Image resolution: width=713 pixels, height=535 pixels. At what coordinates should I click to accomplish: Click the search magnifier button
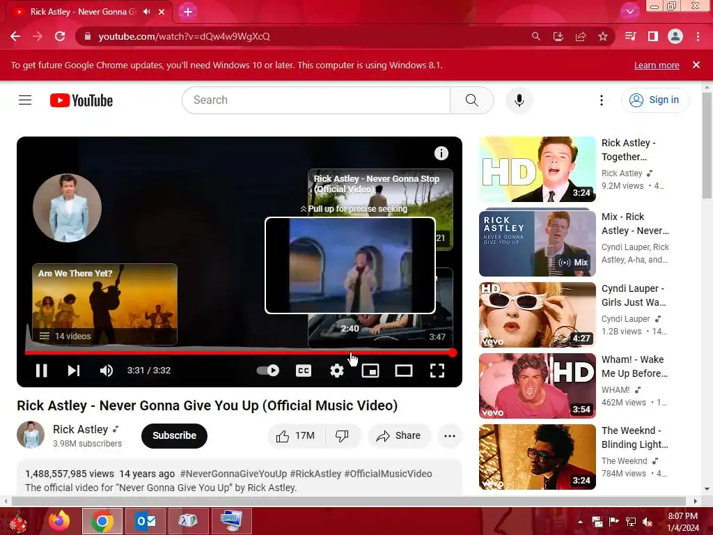click(471, 100)
